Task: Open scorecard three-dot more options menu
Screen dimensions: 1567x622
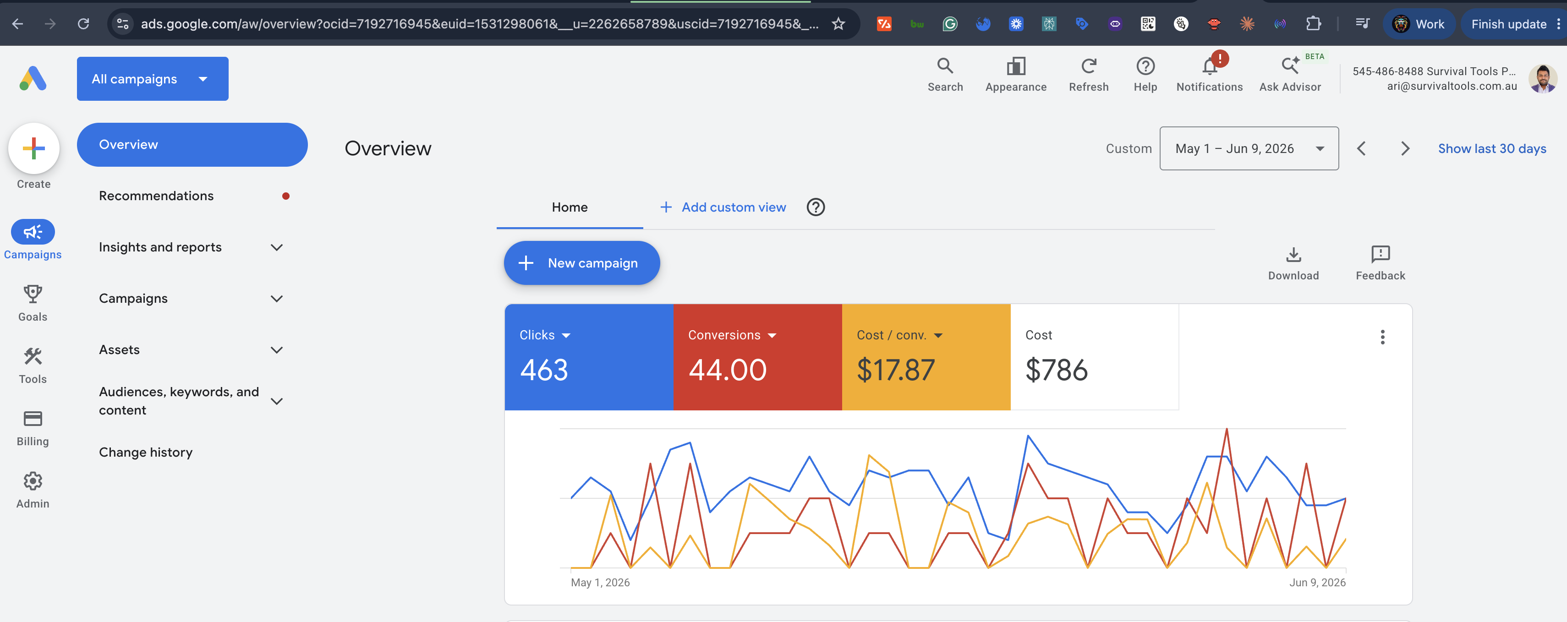Action: (1383, 337)
